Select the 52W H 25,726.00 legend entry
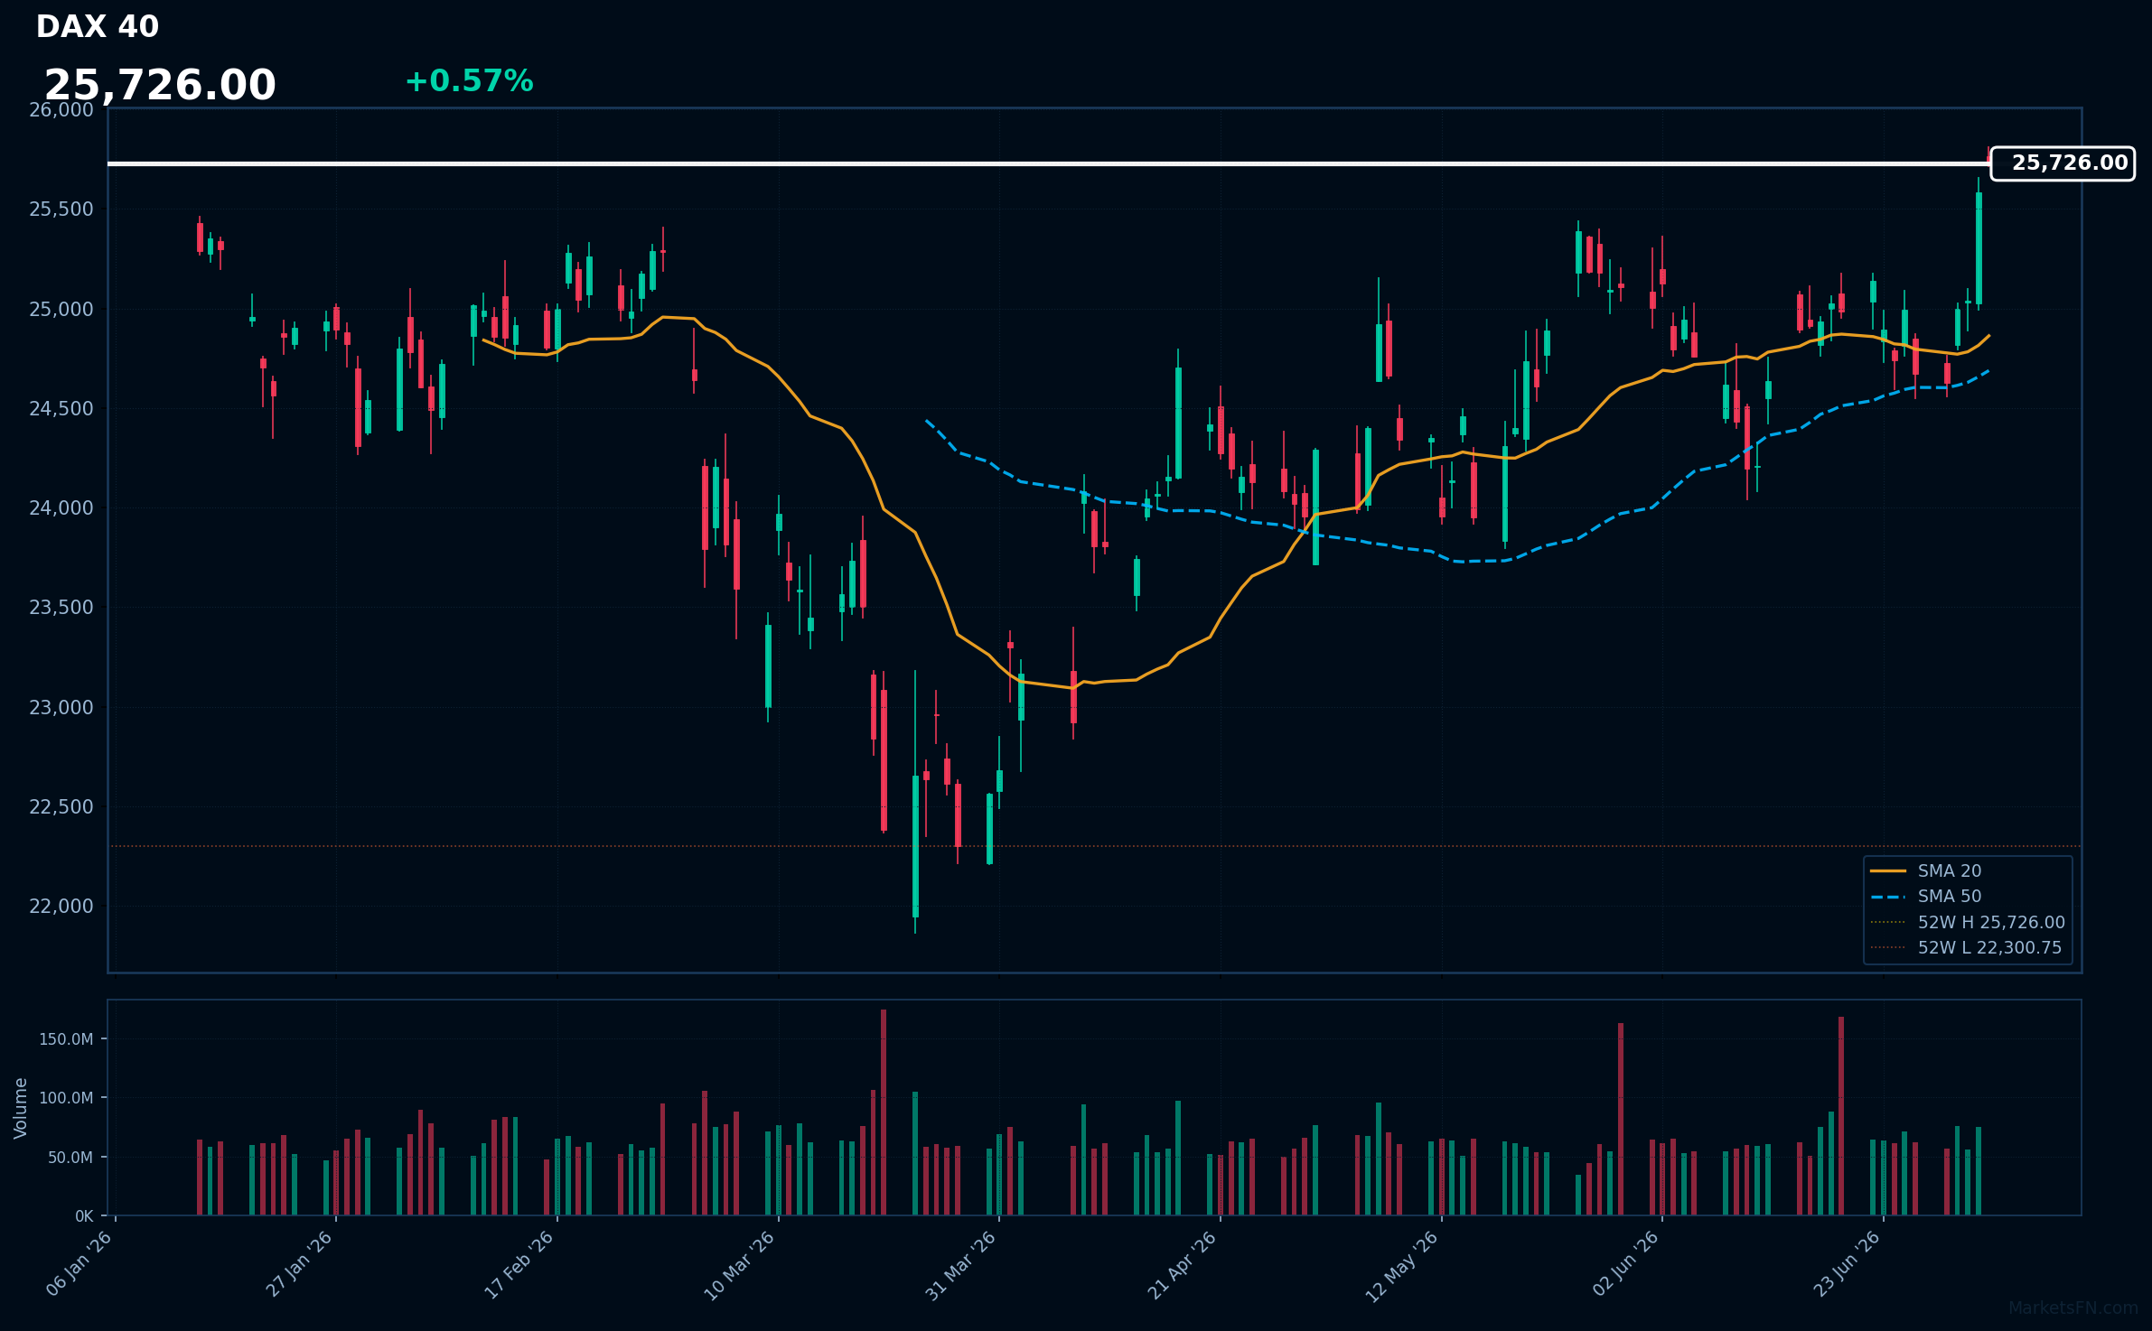 pyautogui.click(x=1967, y=922)
